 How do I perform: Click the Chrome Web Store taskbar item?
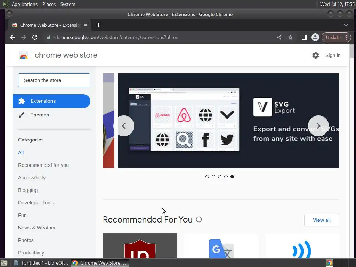99,263
